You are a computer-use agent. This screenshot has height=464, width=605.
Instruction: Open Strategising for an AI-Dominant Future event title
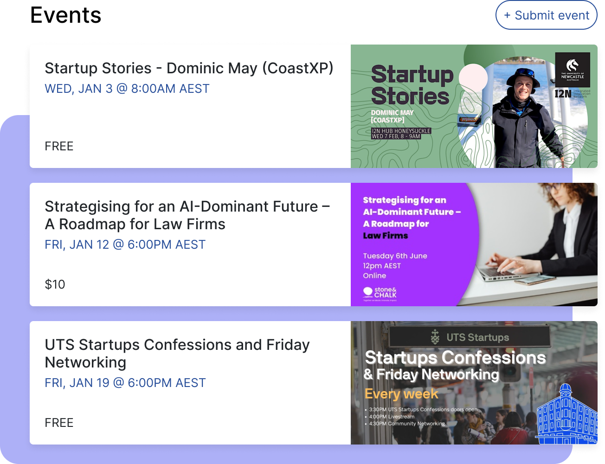[187, 215]
